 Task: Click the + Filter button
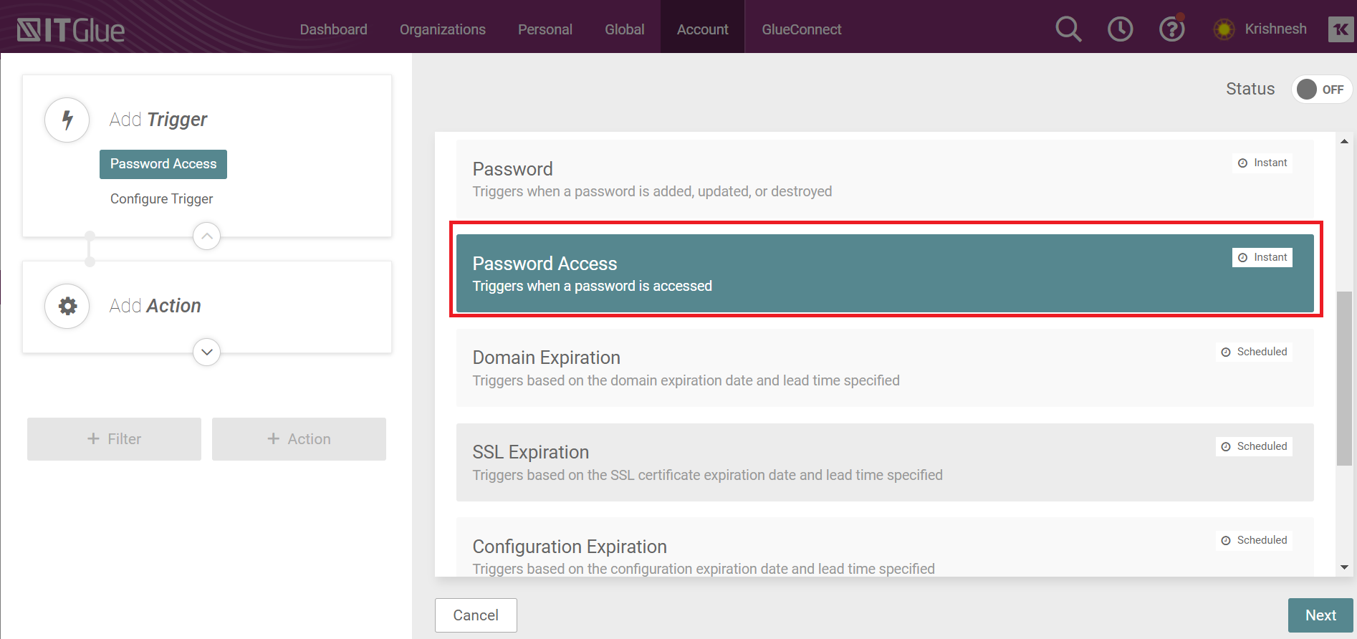(114, 439)
